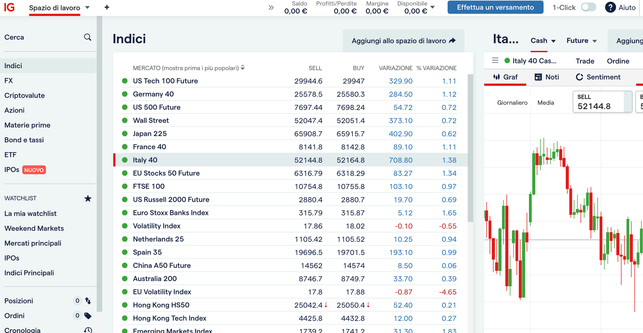This screenshot has height=333, width=643.
Task: Select the Italy 40 row
Action: click(x=291, y=160)
